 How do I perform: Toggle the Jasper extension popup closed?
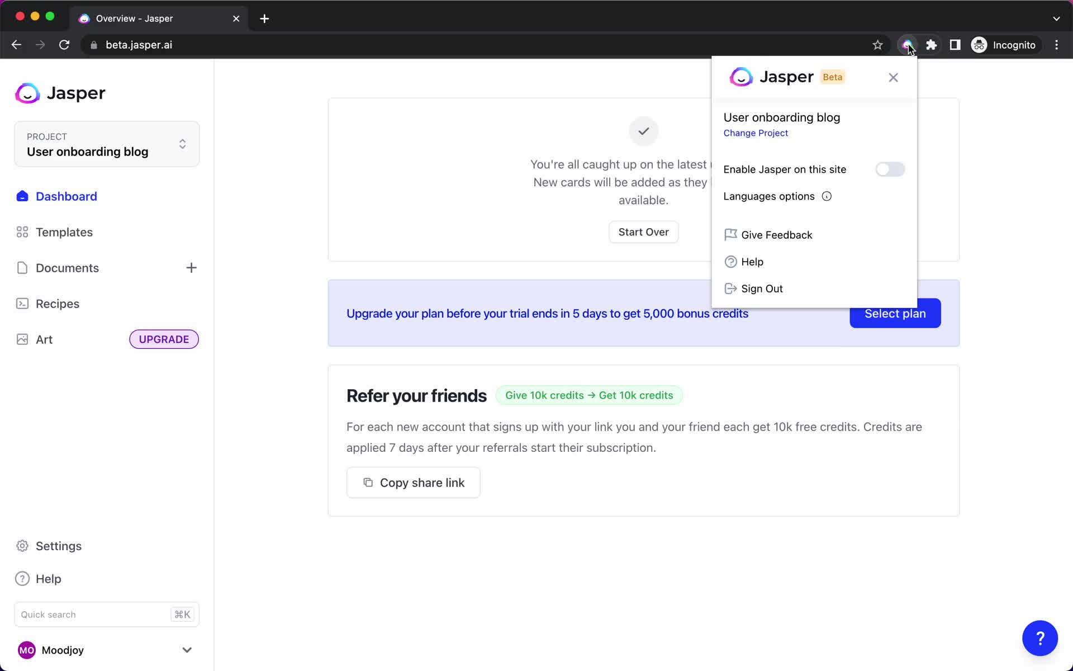point(893,77)
